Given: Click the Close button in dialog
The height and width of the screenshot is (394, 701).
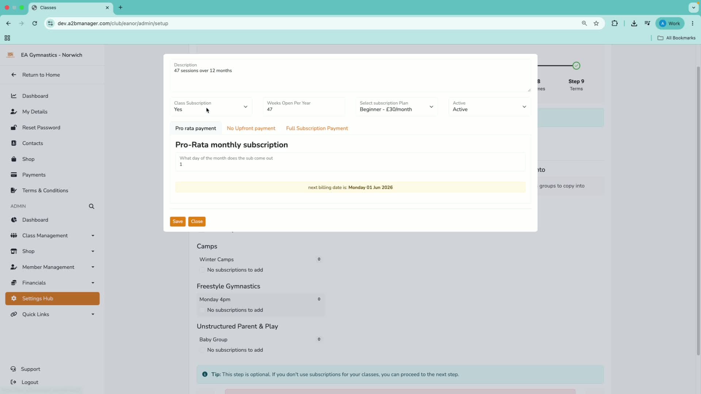Looking at the screenshot, I should (x=197, y=221).
